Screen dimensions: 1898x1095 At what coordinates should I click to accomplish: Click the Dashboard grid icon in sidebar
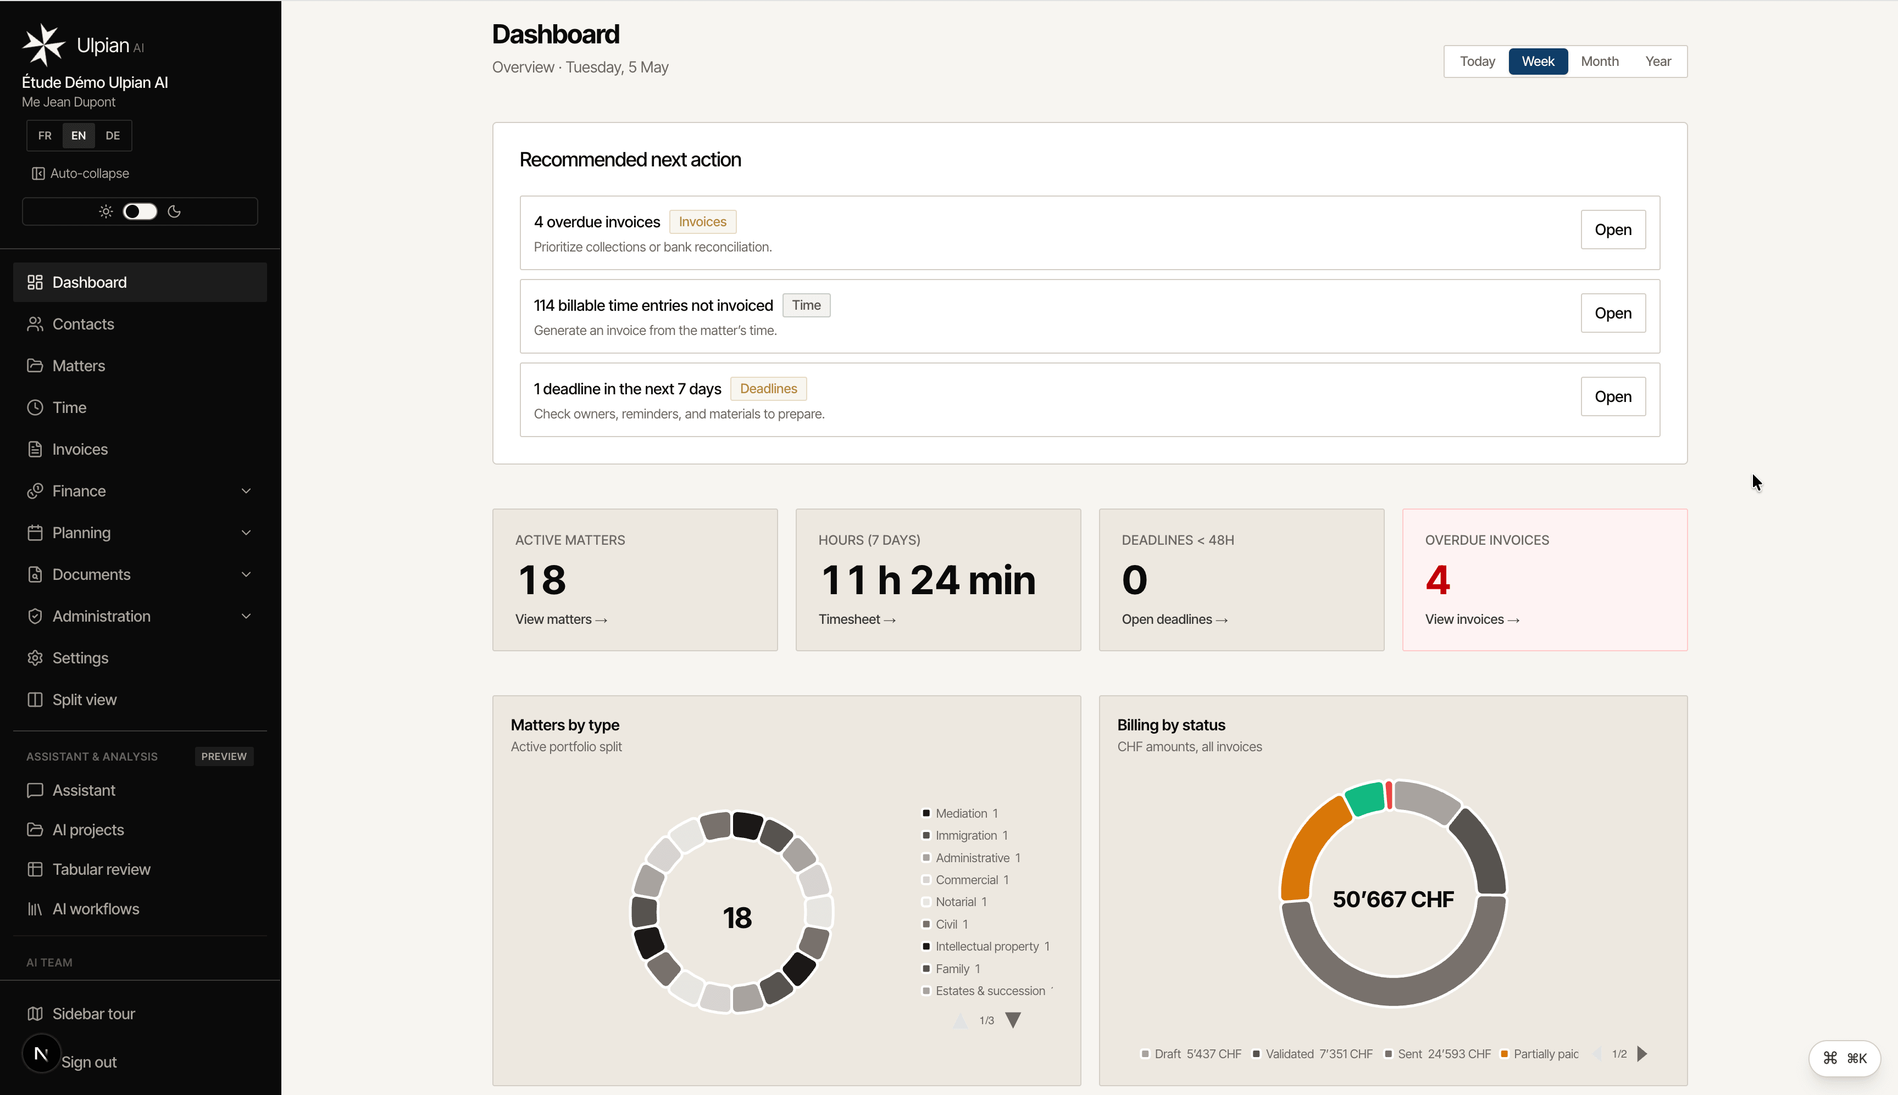pos(35,282)
